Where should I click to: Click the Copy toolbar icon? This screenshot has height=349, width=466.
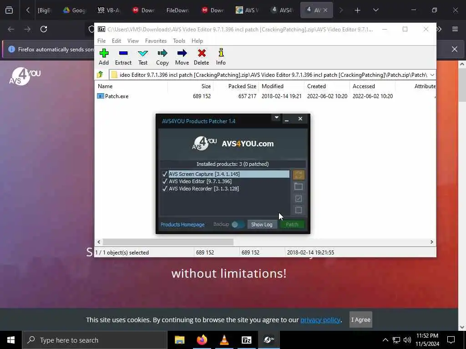click(x=162, y=57)
